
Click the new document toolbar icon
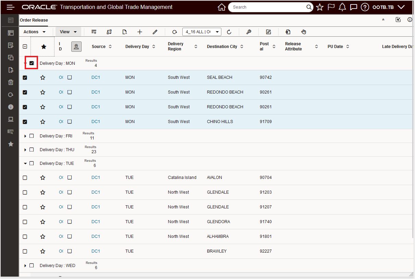pos(125,32)
